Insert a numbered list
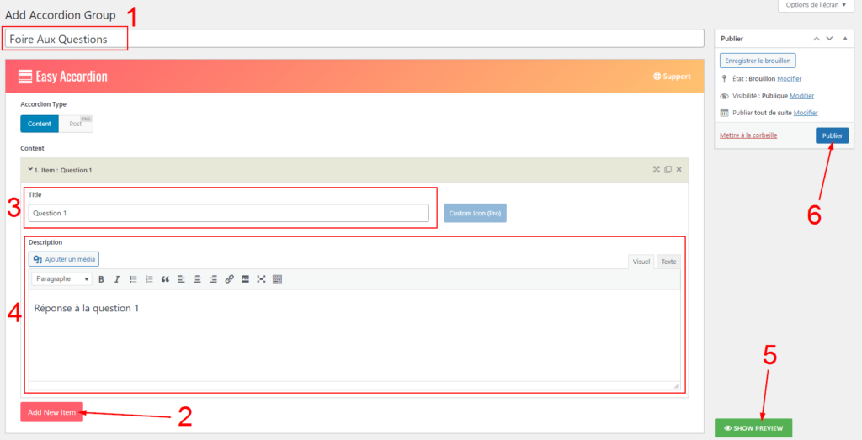Image resolution: width=862 pixels, height=440 pixels. [149, 279]
